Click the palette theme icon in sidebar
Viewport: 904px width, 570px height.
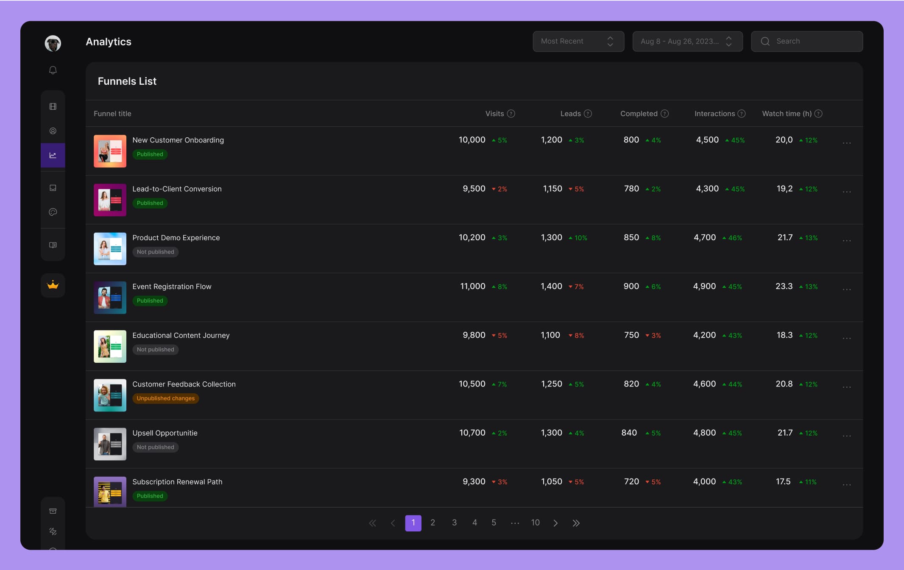pos(53,212)
